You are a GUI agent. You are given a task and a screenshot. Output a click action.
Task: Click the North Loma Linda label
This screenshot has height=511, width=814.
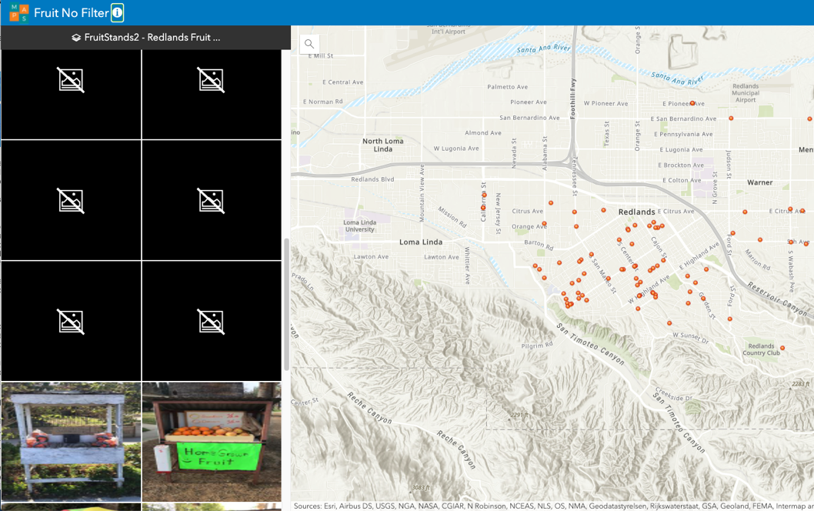383,145
